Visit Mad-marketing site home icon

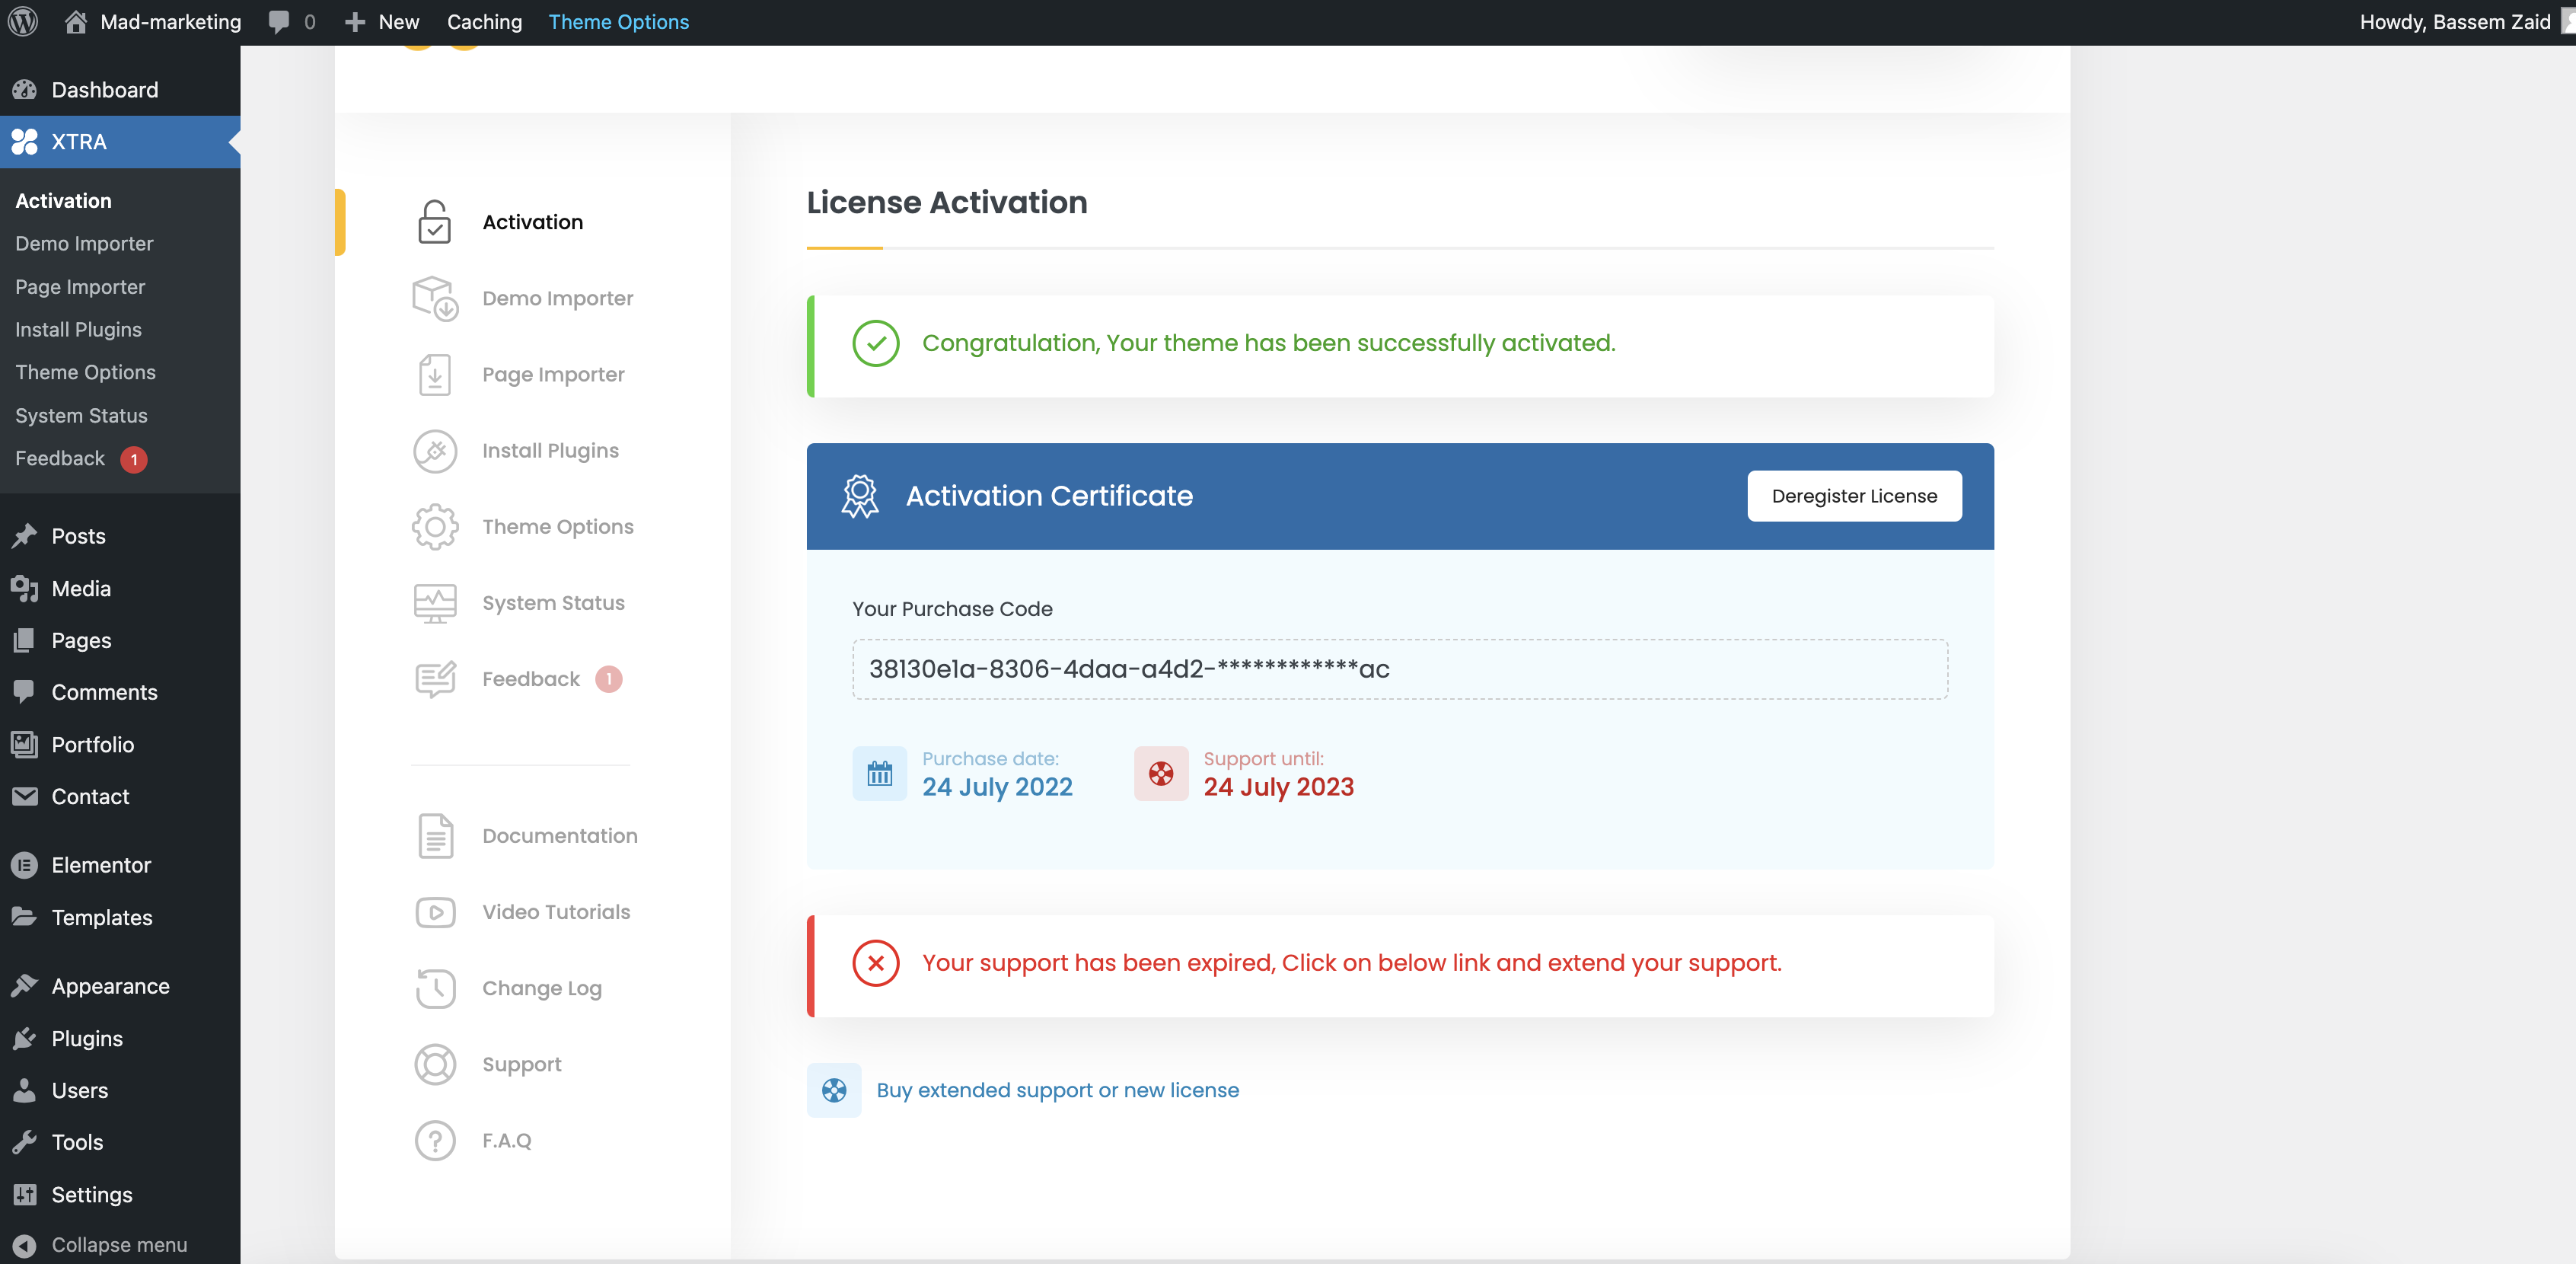tap(75, 21)
